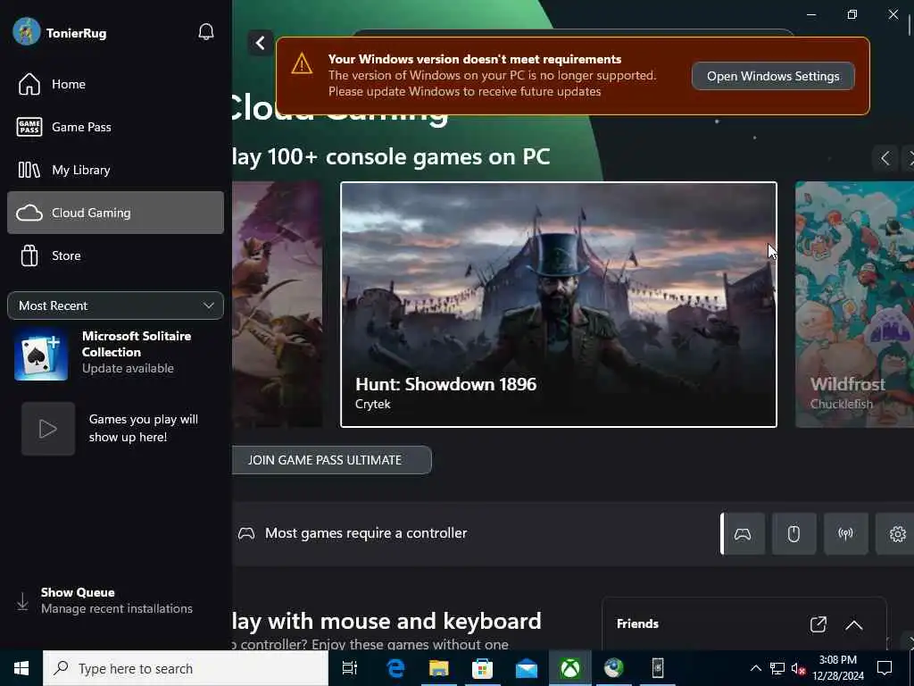Open Hunt: Showdown 1896 card

tap(559, 305)
